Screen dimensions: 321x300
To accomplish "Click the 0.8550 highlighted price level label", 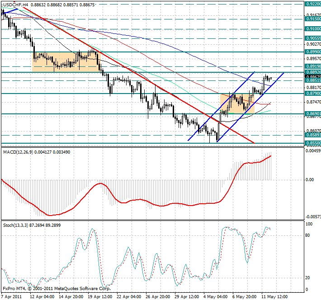I will 313,143.
